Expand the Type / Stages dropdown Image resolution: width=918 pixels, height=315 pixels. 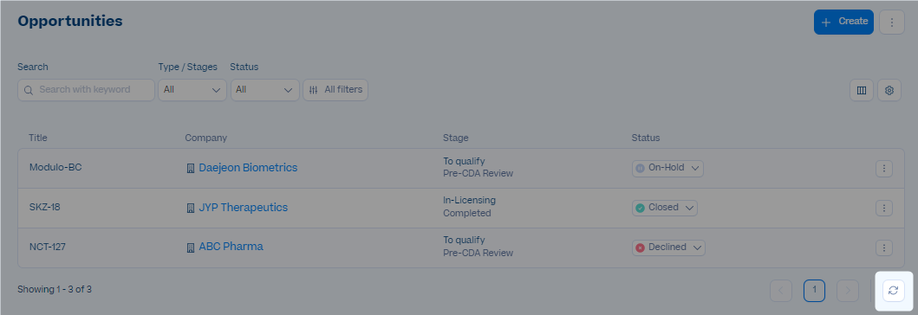(x=192, y=90)
